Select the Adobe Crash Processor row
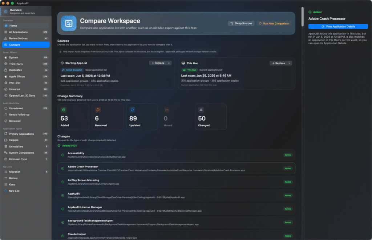Viewport: 372px width, 240px height. 176,168
